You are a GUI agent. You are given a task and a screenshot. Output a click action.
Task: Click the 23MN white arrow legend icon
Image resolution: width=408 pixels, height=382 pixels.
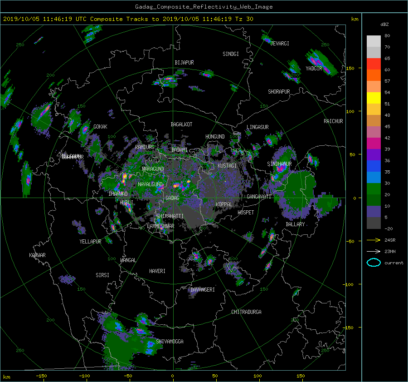pyautogui.click(x=374, y=251)
